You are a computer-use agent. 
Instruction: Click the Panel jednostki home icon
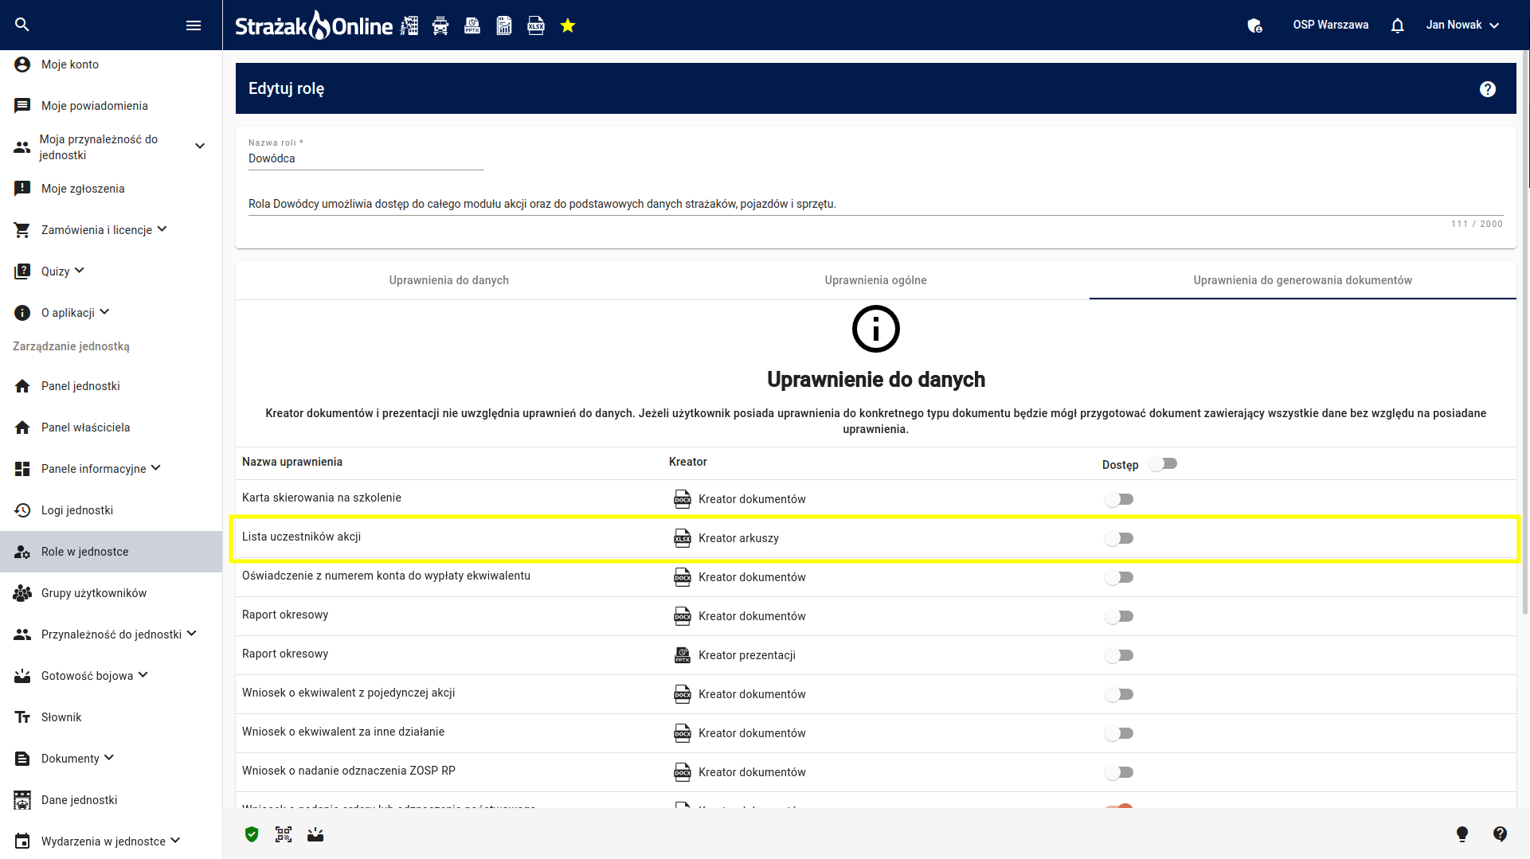coord(22,386)
